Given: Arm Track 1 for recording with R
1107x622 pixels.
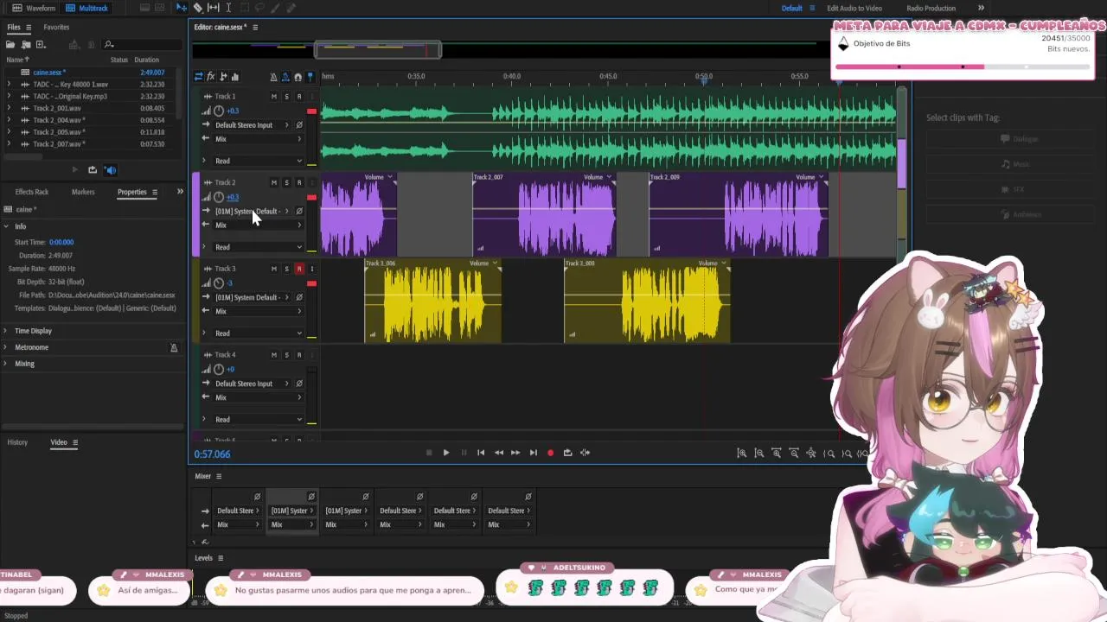Looking at the screenshot, I should pyautogui.click(x=299, y=97).
